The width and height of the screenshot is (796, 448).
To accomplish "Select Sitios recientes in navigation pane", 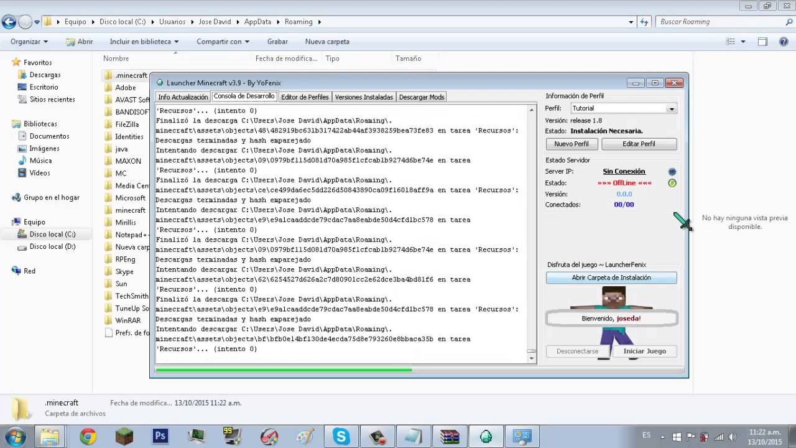I will (52, 100).
